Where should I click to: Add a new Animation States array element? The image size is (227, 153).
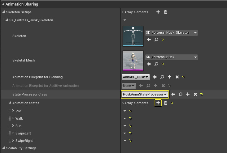coord(158,103)
